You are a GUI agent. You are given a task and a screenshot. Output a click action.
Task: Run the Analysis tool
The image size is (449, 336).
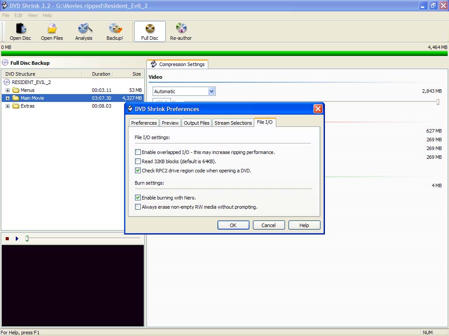(x=84, y=31)
